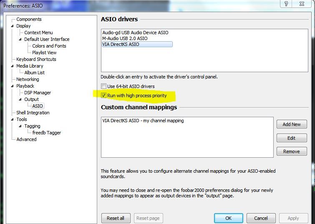Uncheck Run with high process priority
This screenshot has height=224, width=315.
[x=103, y=96]
